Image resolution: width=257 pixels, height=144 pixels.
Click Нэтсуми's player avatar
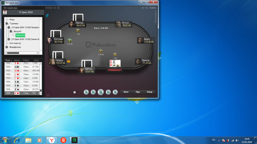50,40
